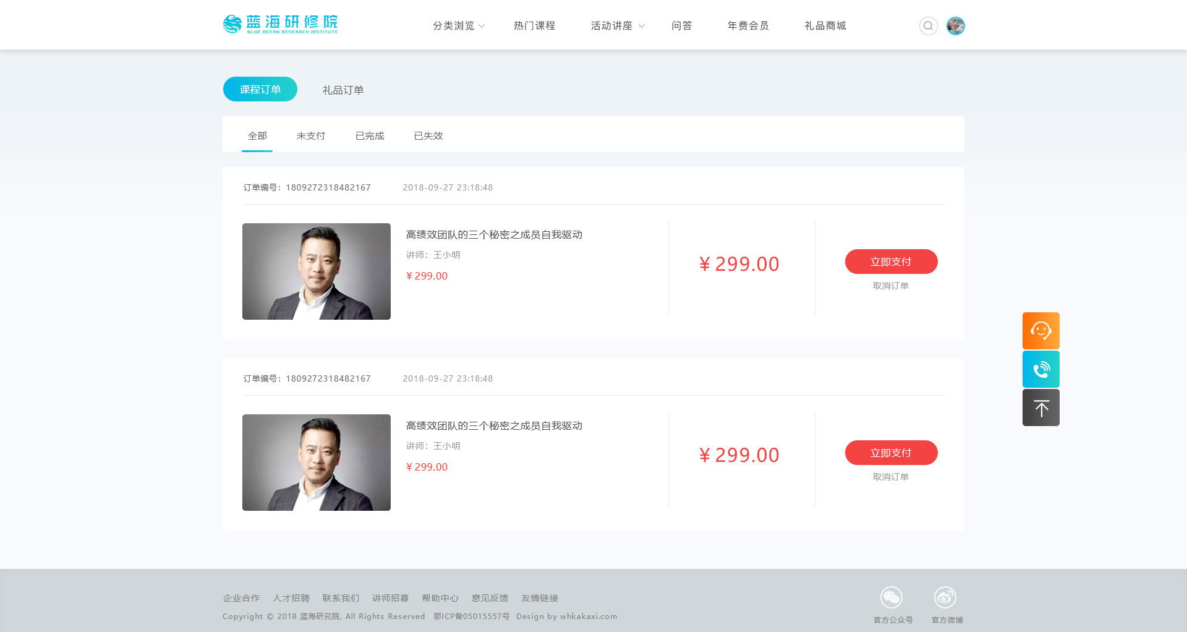Click the blue phone contact icon

(1040, 369)
